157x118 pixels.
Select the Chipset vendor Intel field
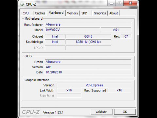pos(55,36)
